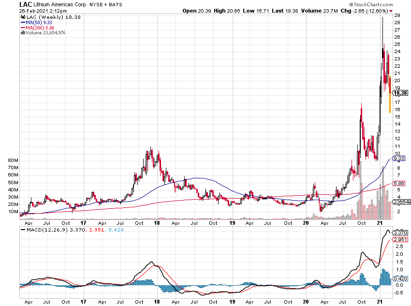Click the StockCharts.com copyright text
Viewport: 411px width, 306px height.
coord(371,4)
